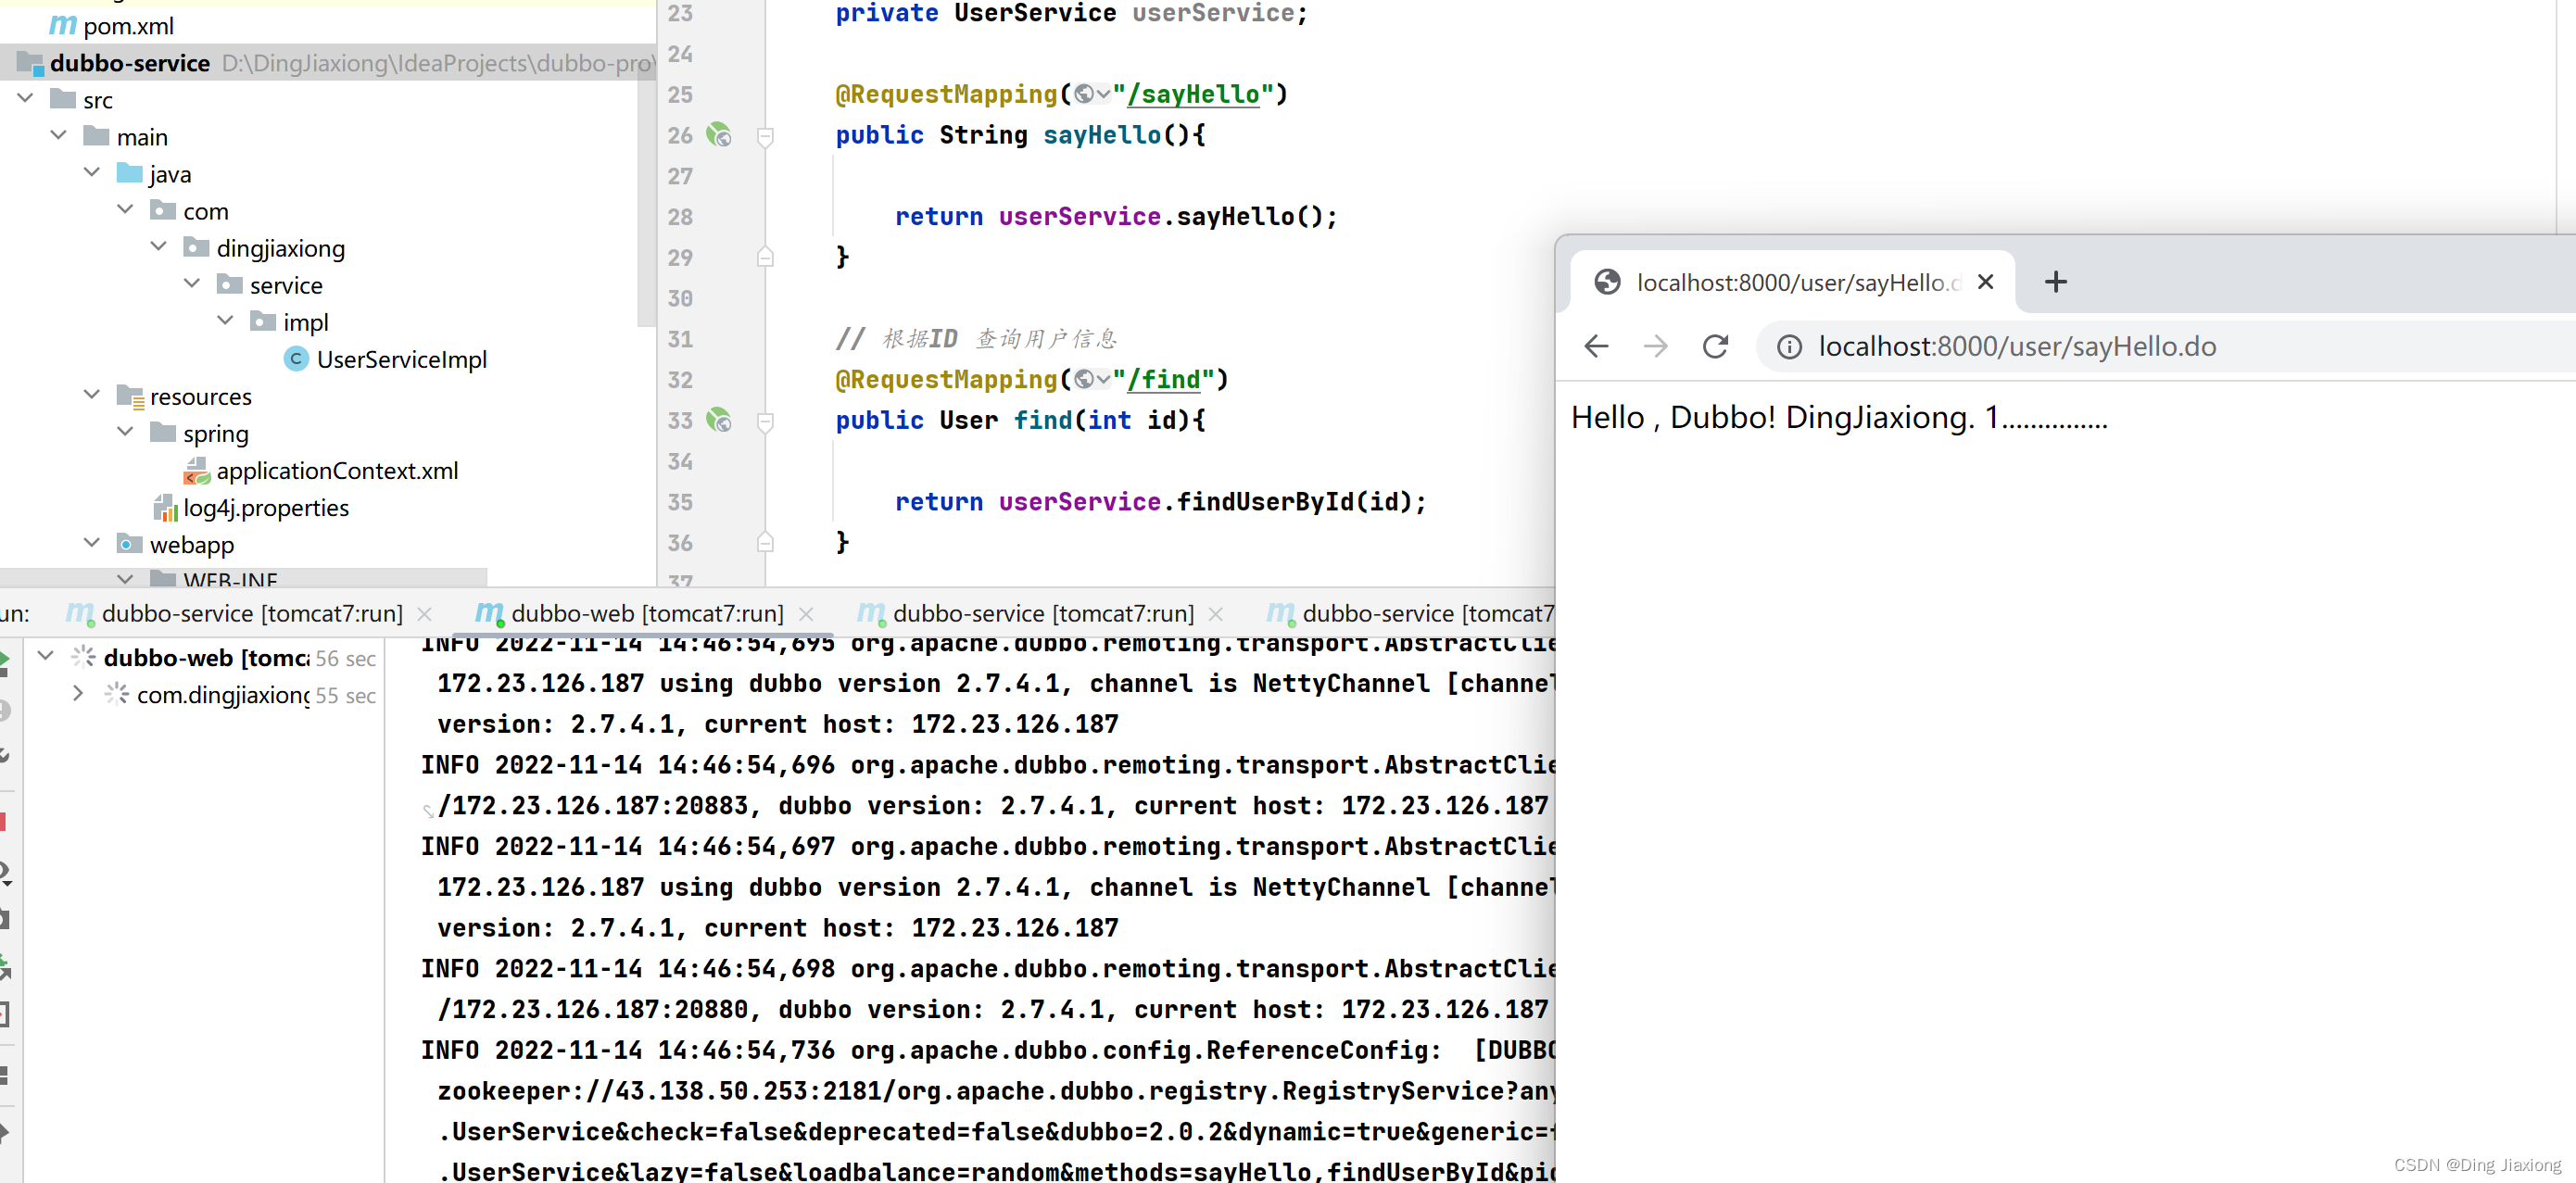Collapse the src folder chevron
This screenshot has width=2576, height=1183.
coord(26,99)
